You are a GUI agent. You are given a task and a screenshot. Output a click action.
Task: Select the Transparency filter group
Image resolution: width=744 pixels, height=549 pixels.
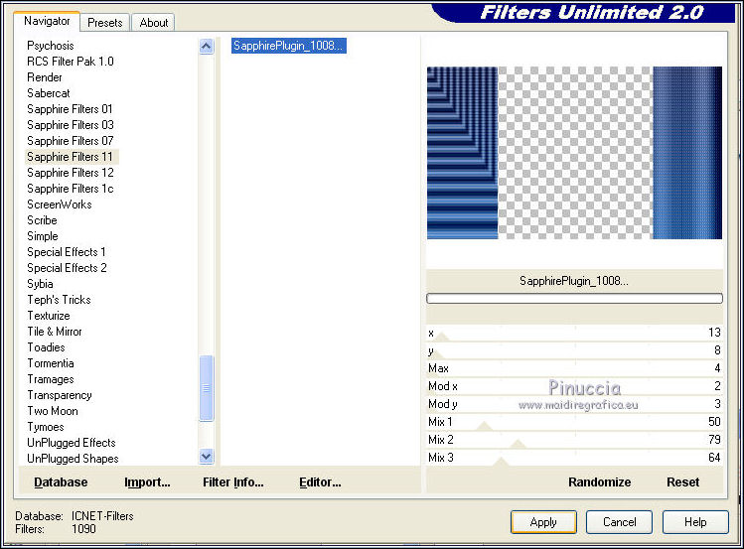point(60,395)
